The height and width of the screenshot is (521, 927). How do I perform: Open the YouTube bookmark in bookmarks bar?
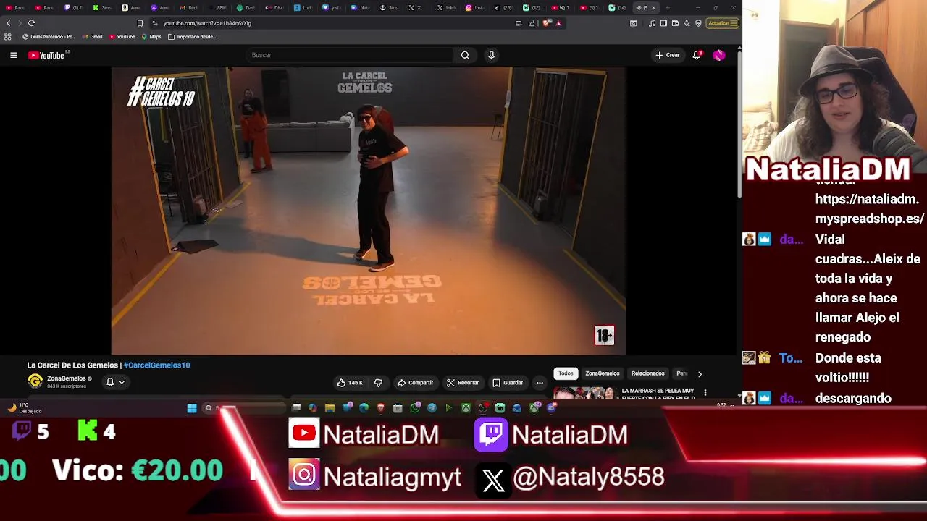(122, 37)
